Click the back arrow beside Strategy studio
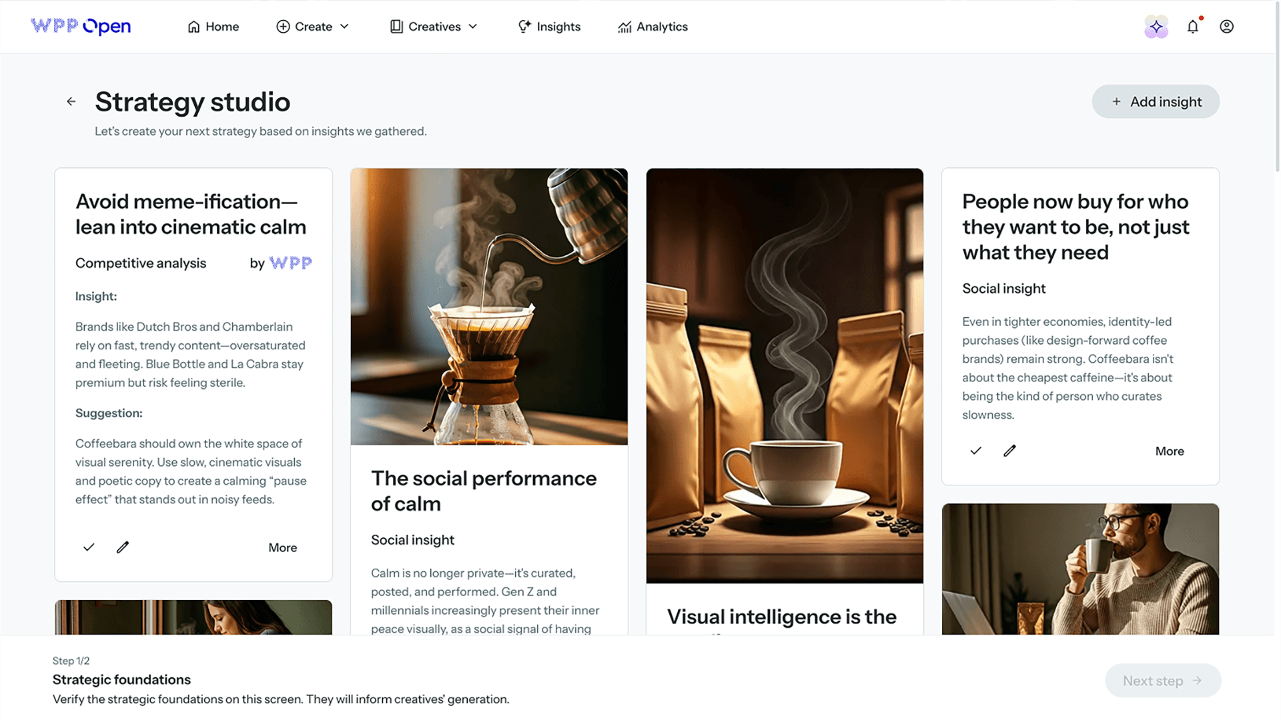1281x720 pixels. click(x=71, y=101)
